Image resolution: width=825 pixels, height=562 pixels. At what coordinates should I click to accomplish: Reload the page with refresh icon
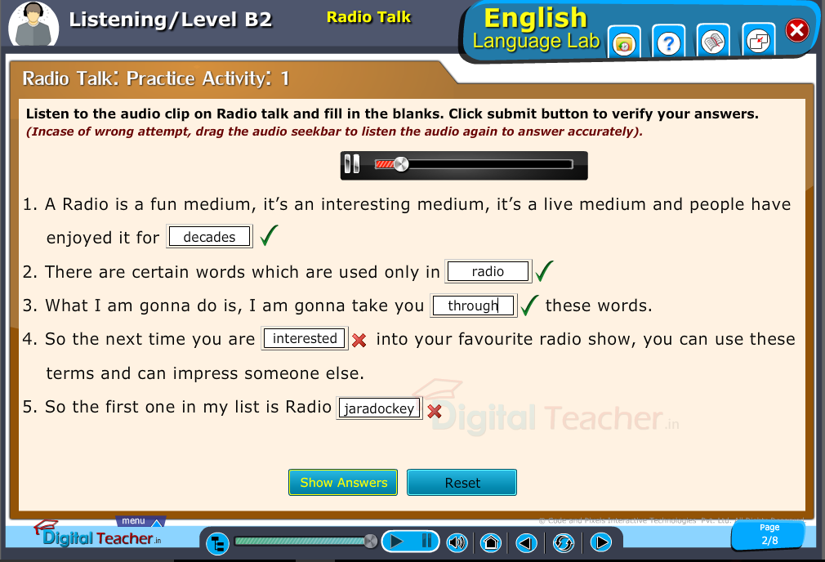click(564, 542)
